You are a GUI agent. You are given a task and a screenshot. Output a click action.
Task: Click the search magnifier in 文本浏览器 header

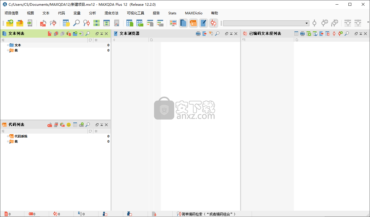tap(217, 34)
